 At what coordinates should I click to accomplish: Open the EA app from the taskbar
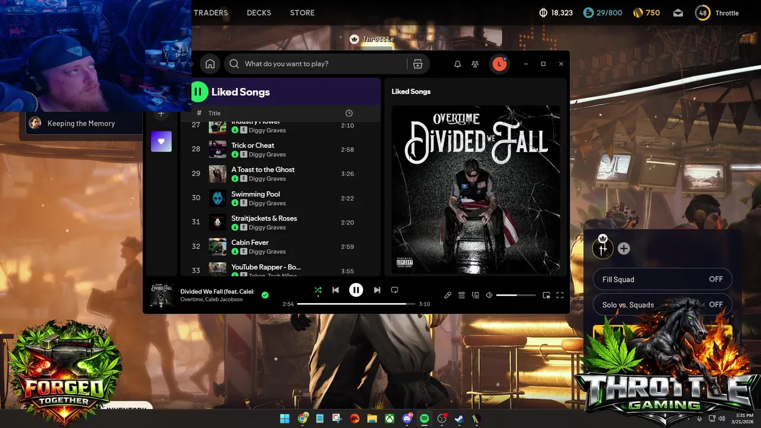355,418
